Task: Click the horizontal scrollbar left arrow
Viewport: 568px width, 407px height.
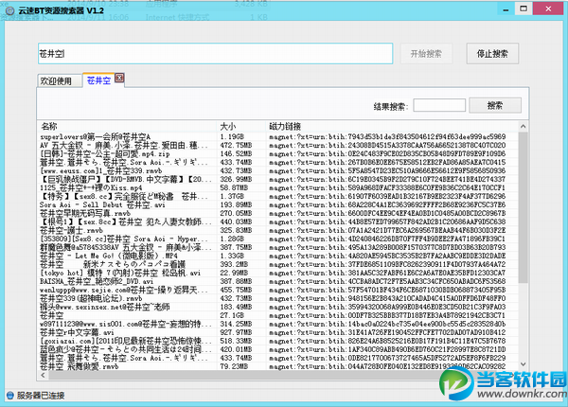Action: click(x=44, y=375)
